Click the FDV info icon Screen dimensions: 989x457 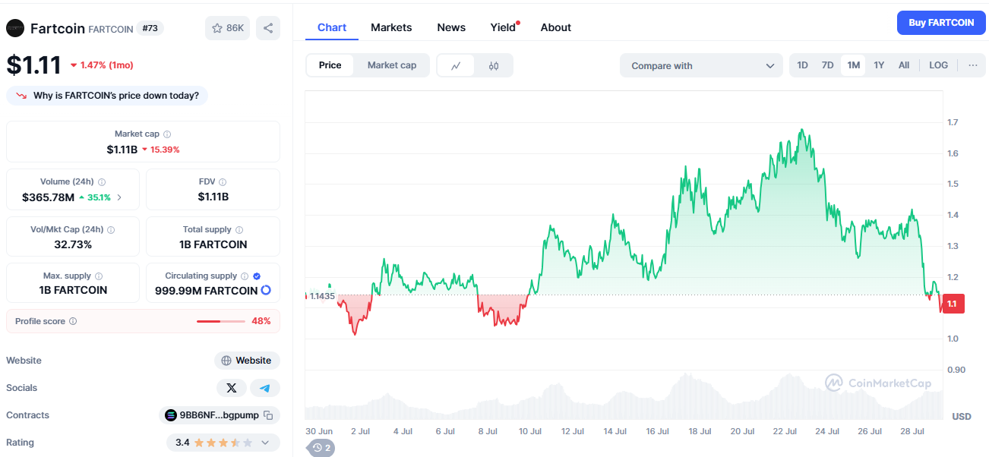coord(223,182)
